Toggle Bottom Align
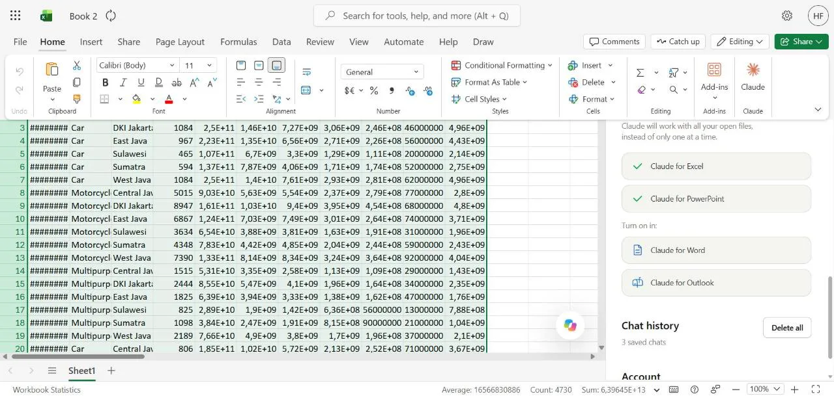The image size is (834, 396). point(277,65)
